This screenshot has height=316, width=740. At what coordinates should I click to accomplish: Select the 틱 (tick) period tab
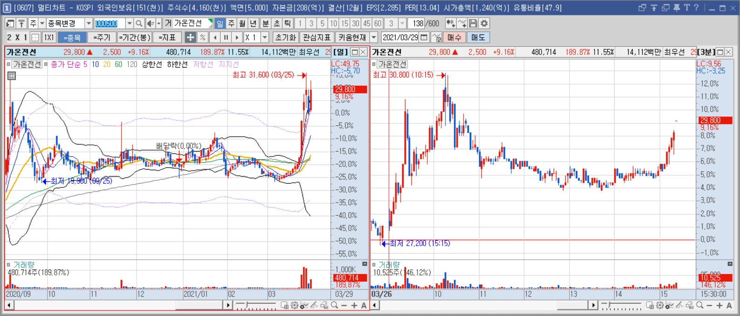pos(288,23)
